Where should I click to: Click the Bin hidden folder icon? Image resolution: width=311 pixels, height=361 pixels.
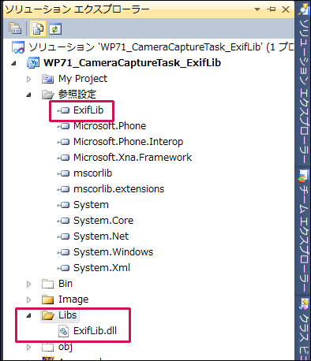(48, 284)
